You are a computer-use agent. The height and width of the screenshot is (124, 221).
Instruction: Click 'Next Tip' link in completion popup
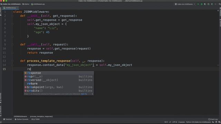pyautogui.click(x=84, y=94)
